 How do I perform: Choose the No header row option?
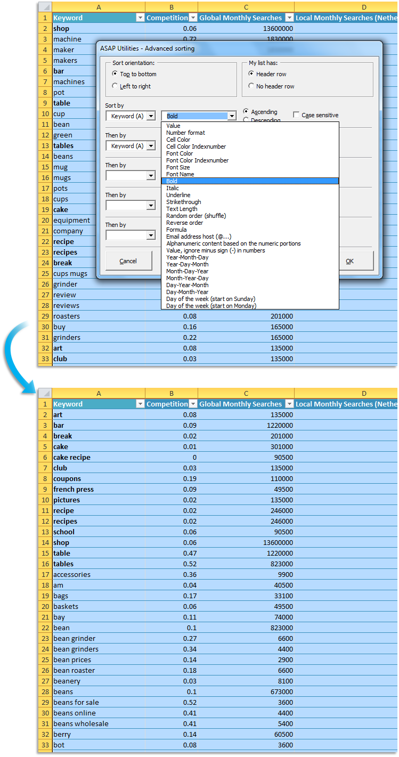[x=251, y=86]
